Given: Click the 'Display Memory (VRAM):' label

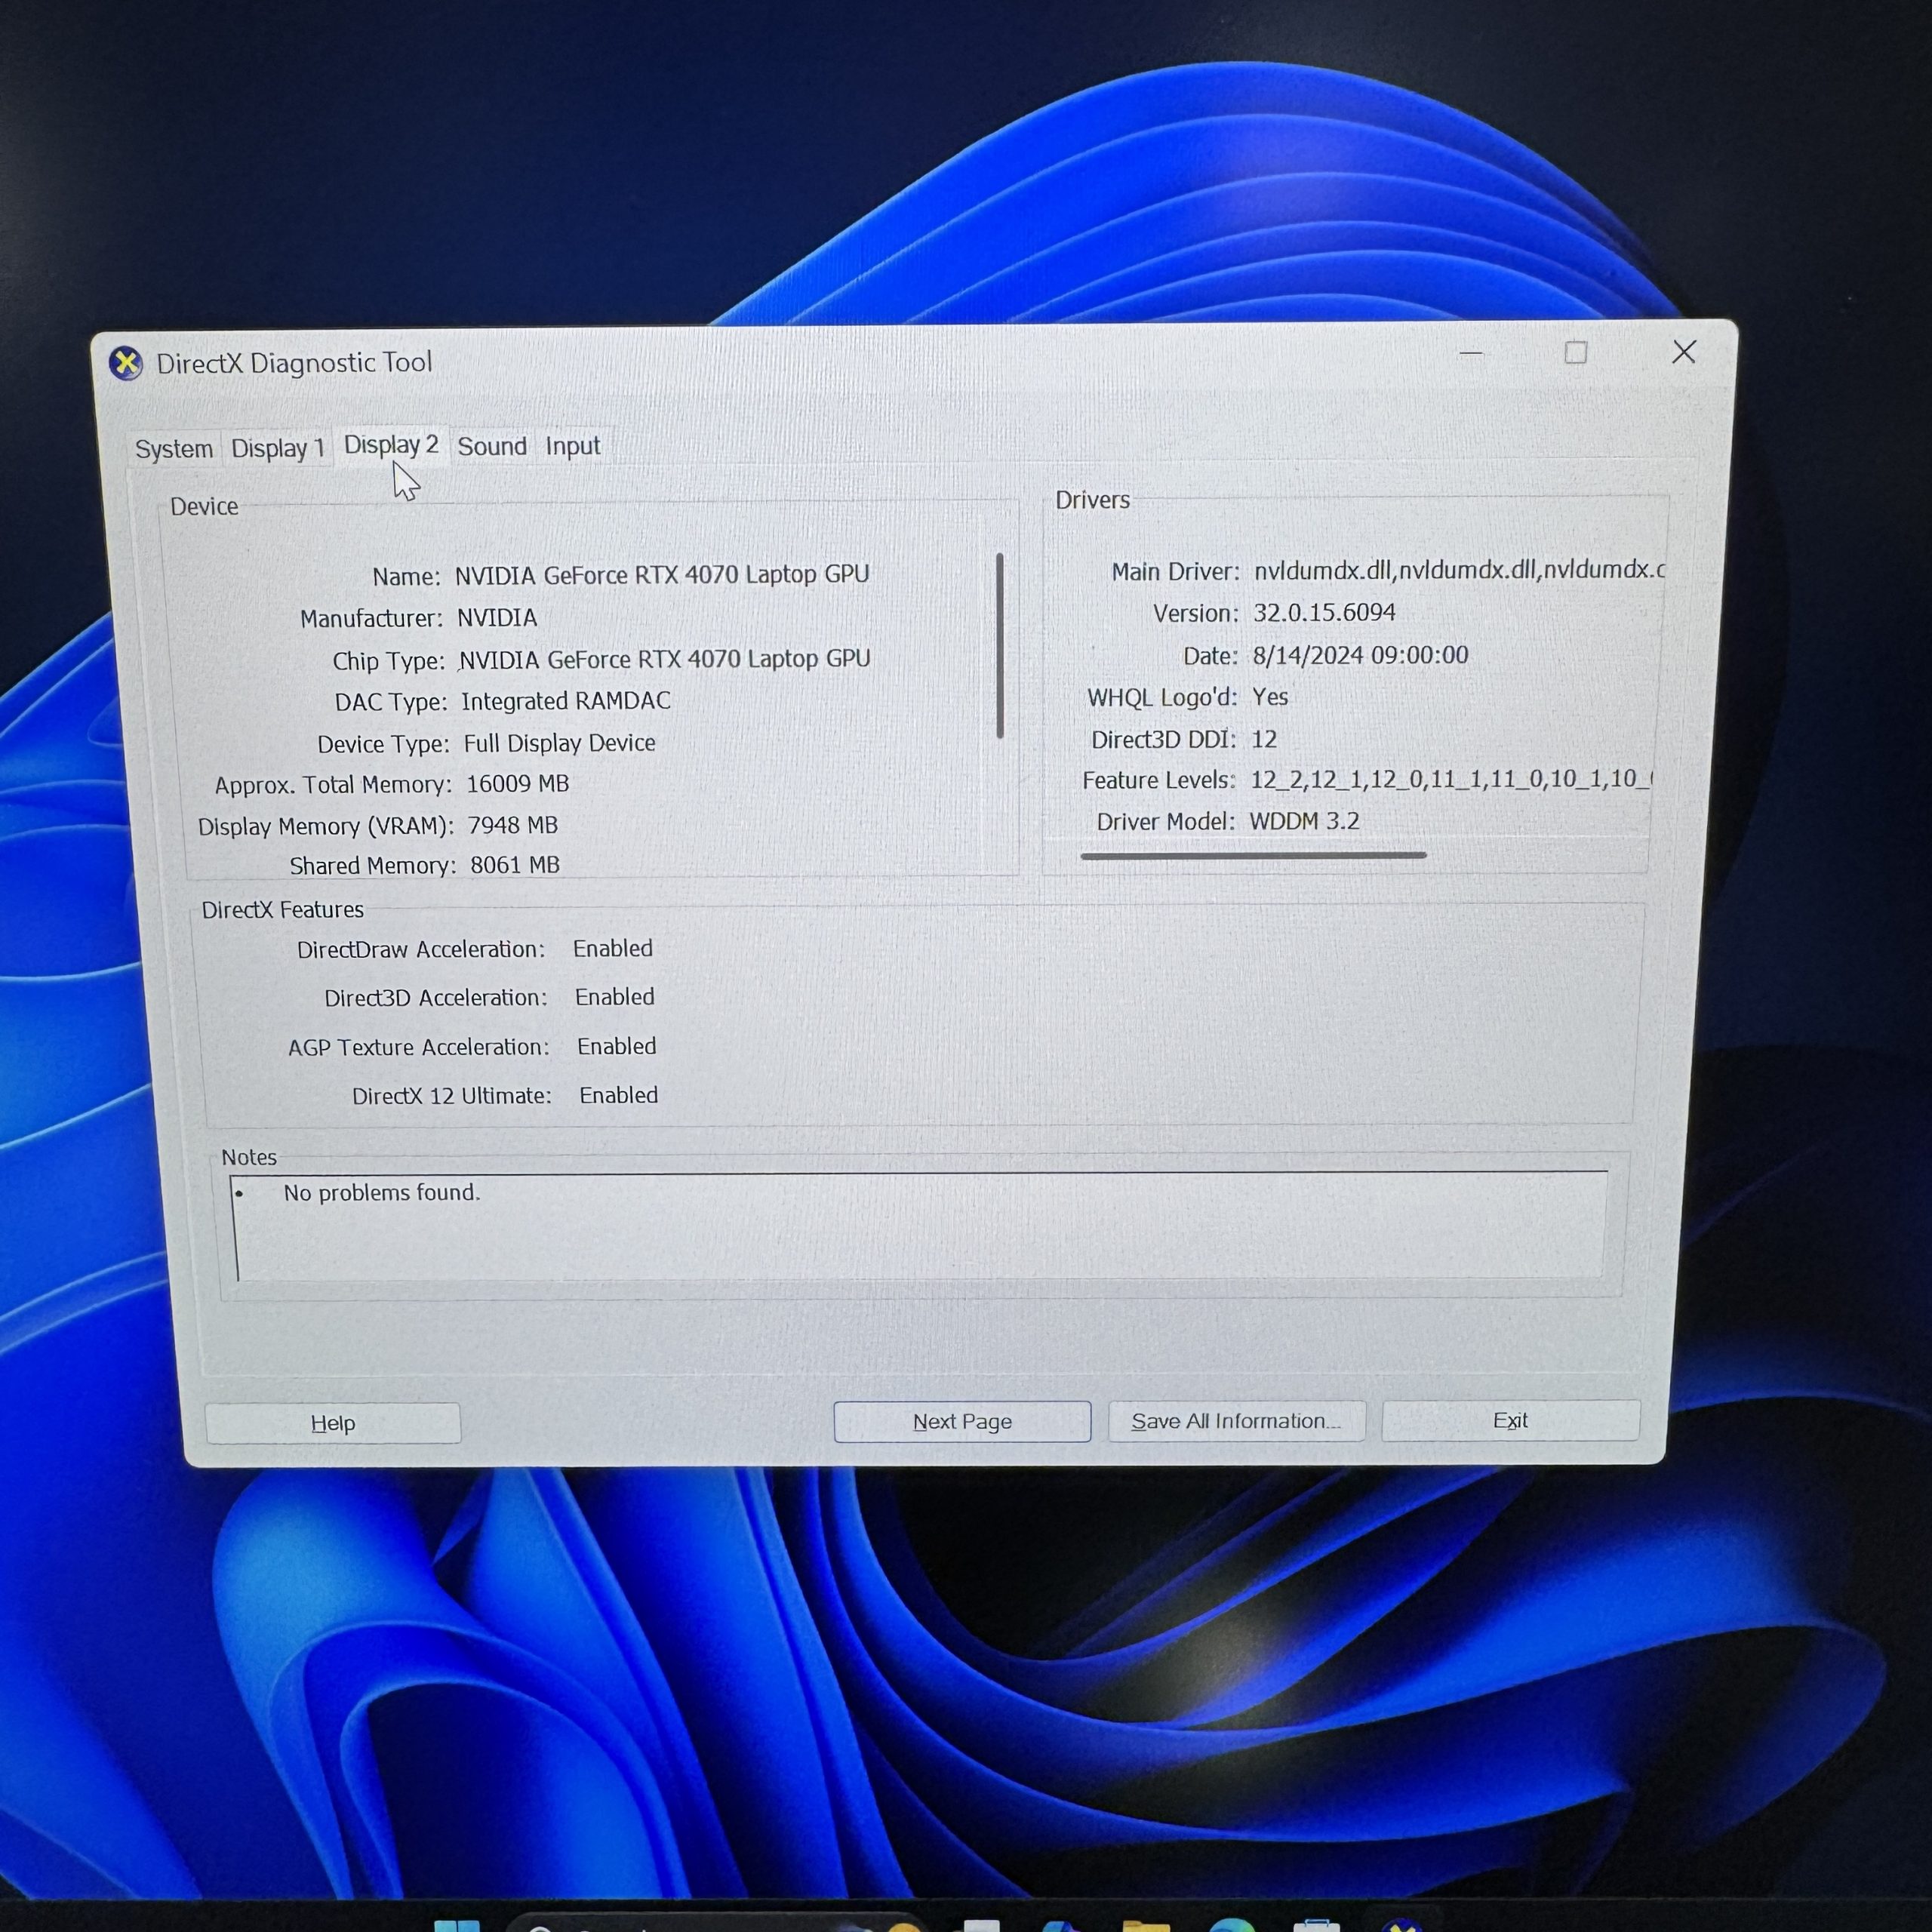Looking at the screenshot, I should [x=326, y=827].
